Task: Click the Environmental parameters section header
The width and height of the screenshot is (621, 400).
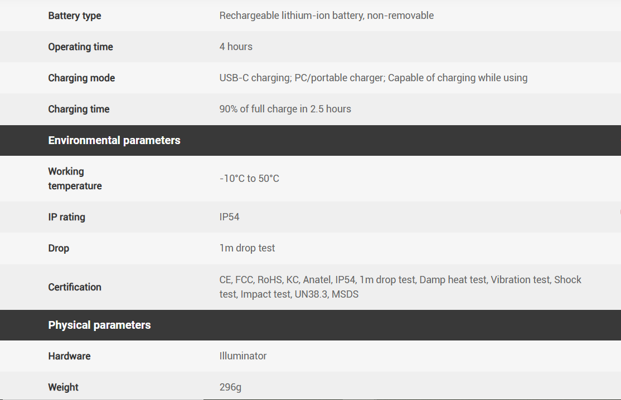Action: tap(114, 140)
